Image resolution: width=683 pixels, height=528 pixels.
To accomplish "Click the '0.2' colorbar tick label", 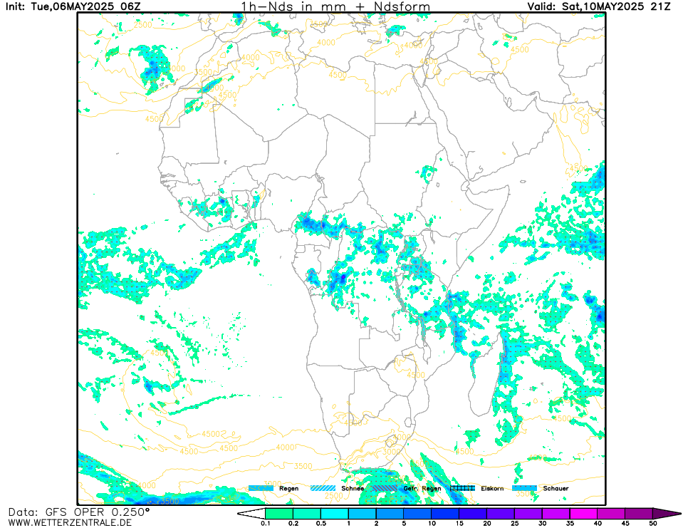I will pyautogui.click(x=293, y=523).
